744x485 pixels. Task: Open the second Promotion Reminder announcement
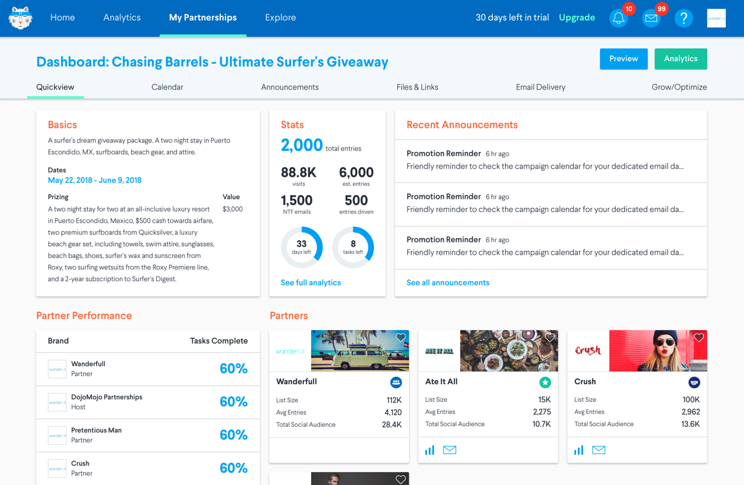click(551, 204)
